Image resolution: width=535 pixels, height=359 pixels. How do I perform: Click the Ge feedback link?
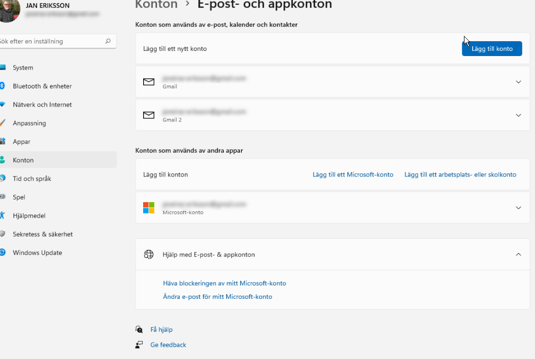click(x=168, y=345)
